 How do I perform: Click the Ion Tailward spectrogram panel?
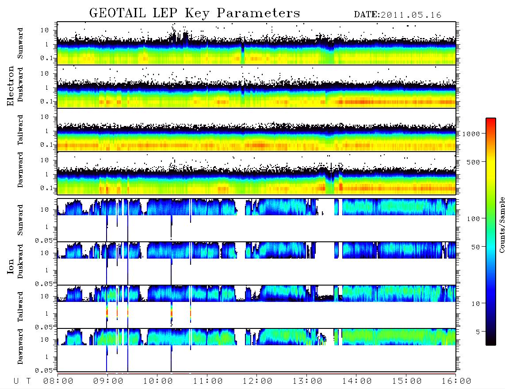256,307
